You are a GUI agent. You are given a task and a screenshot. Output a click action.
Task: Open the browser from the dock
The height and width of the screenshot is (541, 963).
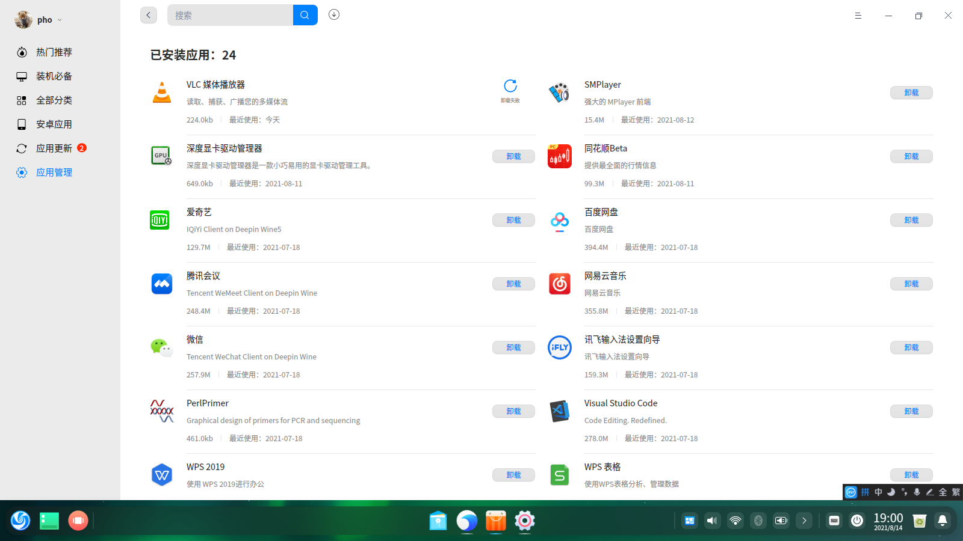(x=467, y=521)
